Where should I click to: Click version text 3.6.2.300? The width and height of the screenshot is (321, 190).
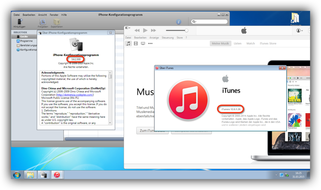(x=76, y=59)
